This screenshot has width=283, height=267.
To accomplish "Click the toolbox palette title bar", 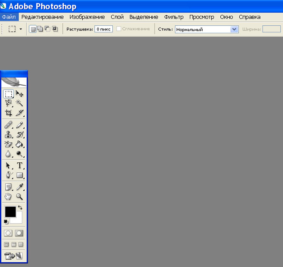I will 14,74.
